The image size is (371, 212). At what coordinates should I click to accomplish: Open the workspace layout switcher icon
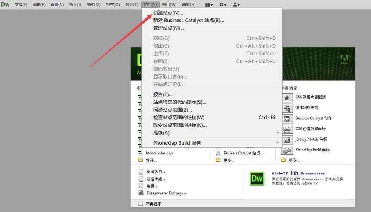tap(209, 4)
